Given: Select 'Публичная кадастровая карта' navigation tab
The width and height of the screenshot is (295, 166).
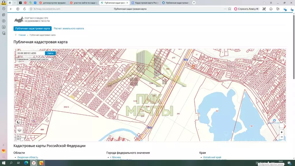Looking at the screenshot, I should click(x=33, y=29).
